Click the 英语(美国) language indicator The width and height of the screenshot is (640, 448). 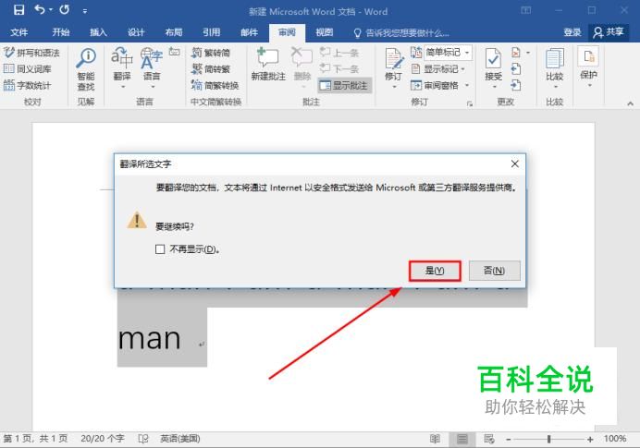coord(180,439)
